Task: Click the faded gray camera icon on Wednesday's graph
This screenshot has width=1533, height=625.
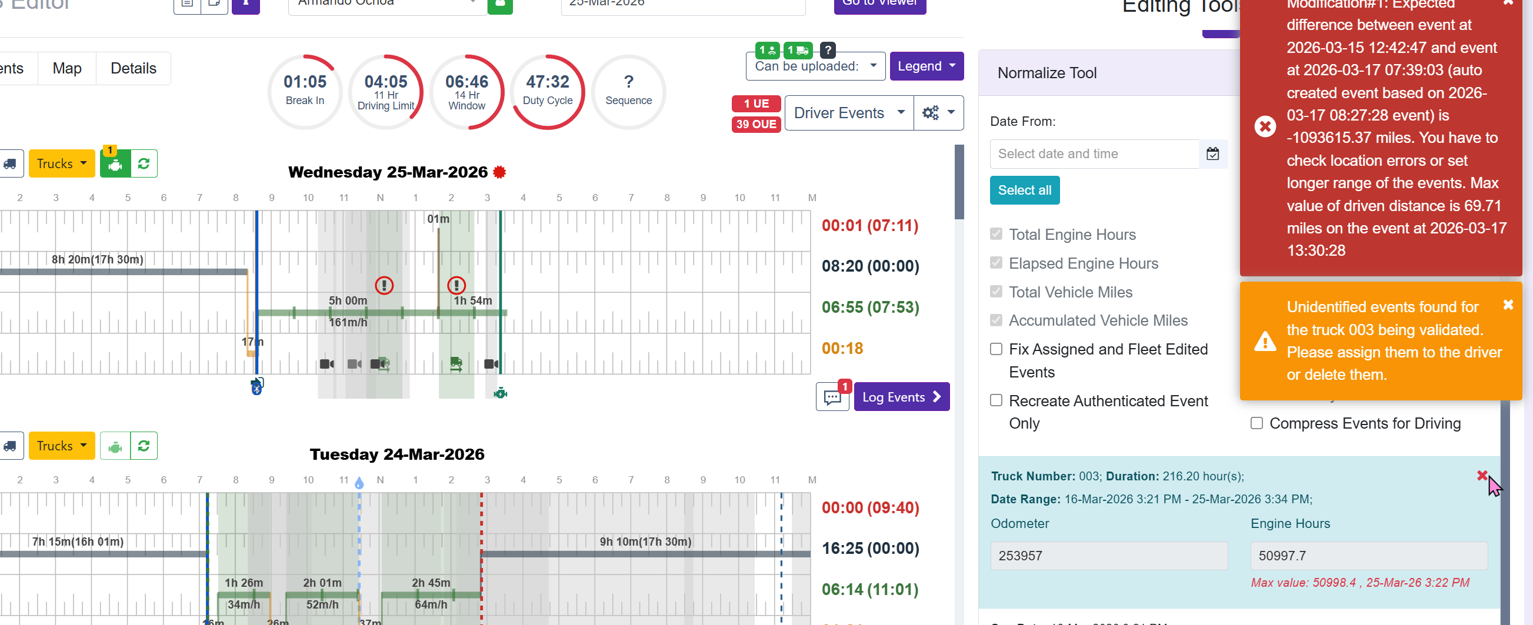Action: [355, 363]
